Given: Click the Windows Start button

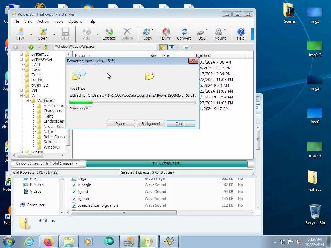Looking at the screenshot, I should click(x=9, y=242).
